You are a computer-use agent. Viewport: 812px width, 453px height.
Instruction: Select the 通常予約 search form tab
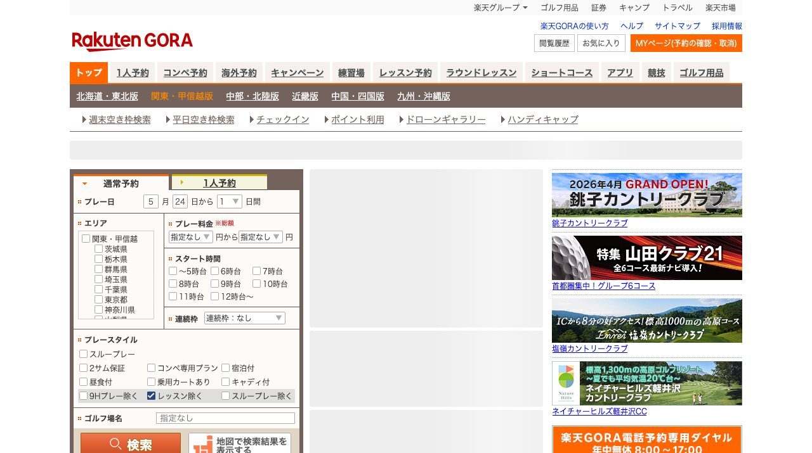click(x=121, y=183)
